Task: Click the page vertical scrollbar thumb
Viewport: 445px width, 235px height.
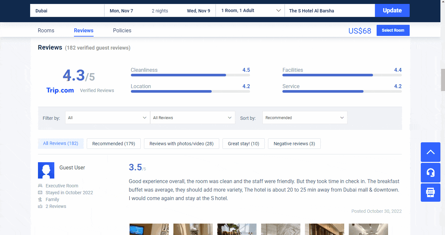Action: tap(443, 80)
